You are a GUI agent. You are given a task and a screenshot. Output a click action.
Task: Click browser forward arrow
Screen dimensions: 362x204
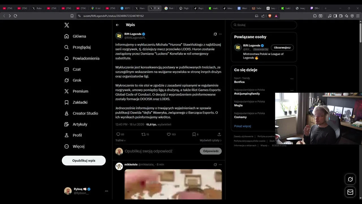(x=10, y=16)
